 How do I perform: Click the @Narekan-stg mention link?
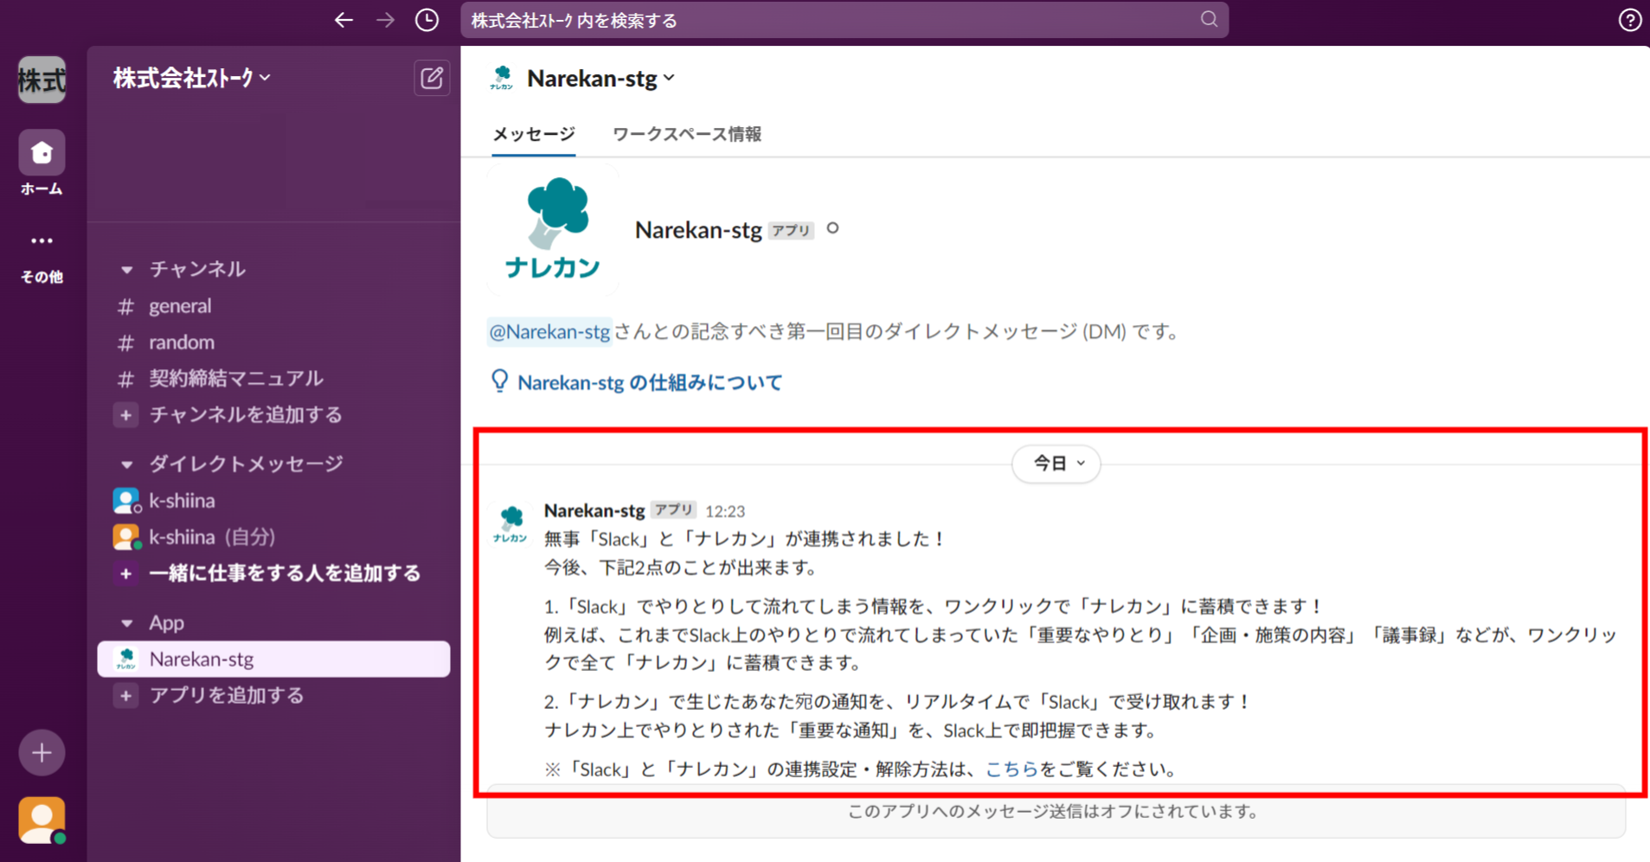click(x=549, y=331)
